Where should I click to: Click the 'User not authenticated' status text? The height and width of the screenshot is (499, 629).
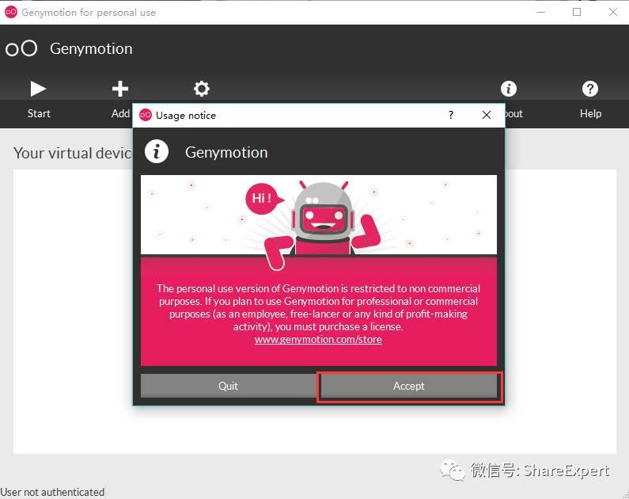pos(52,492)
